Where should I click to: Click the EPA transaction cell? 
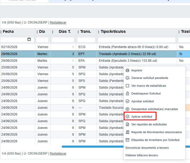tap(86, 61)
